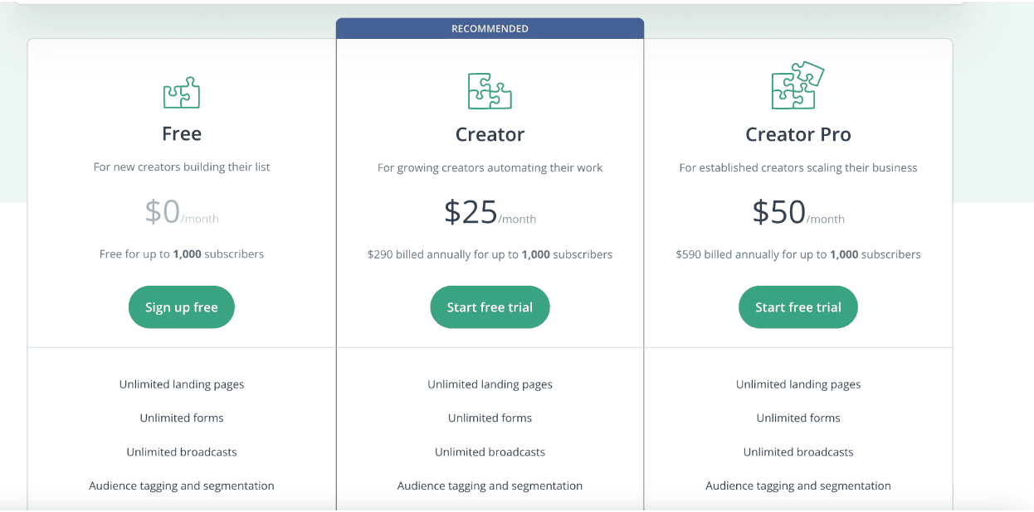1034x512 pixels.
Task: Click 'Unlimited forms' in Creator column
Action: [490, 418]
